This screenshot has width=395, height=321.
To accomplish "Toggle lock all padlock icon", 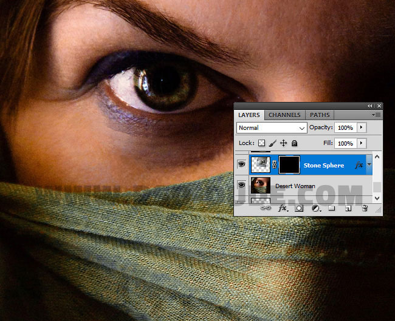I will pyautogui.click(x=294, y=143).
